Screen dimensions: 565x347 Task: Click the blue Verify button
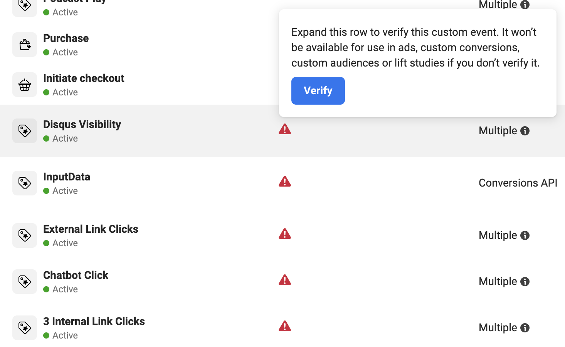[318, 91]
